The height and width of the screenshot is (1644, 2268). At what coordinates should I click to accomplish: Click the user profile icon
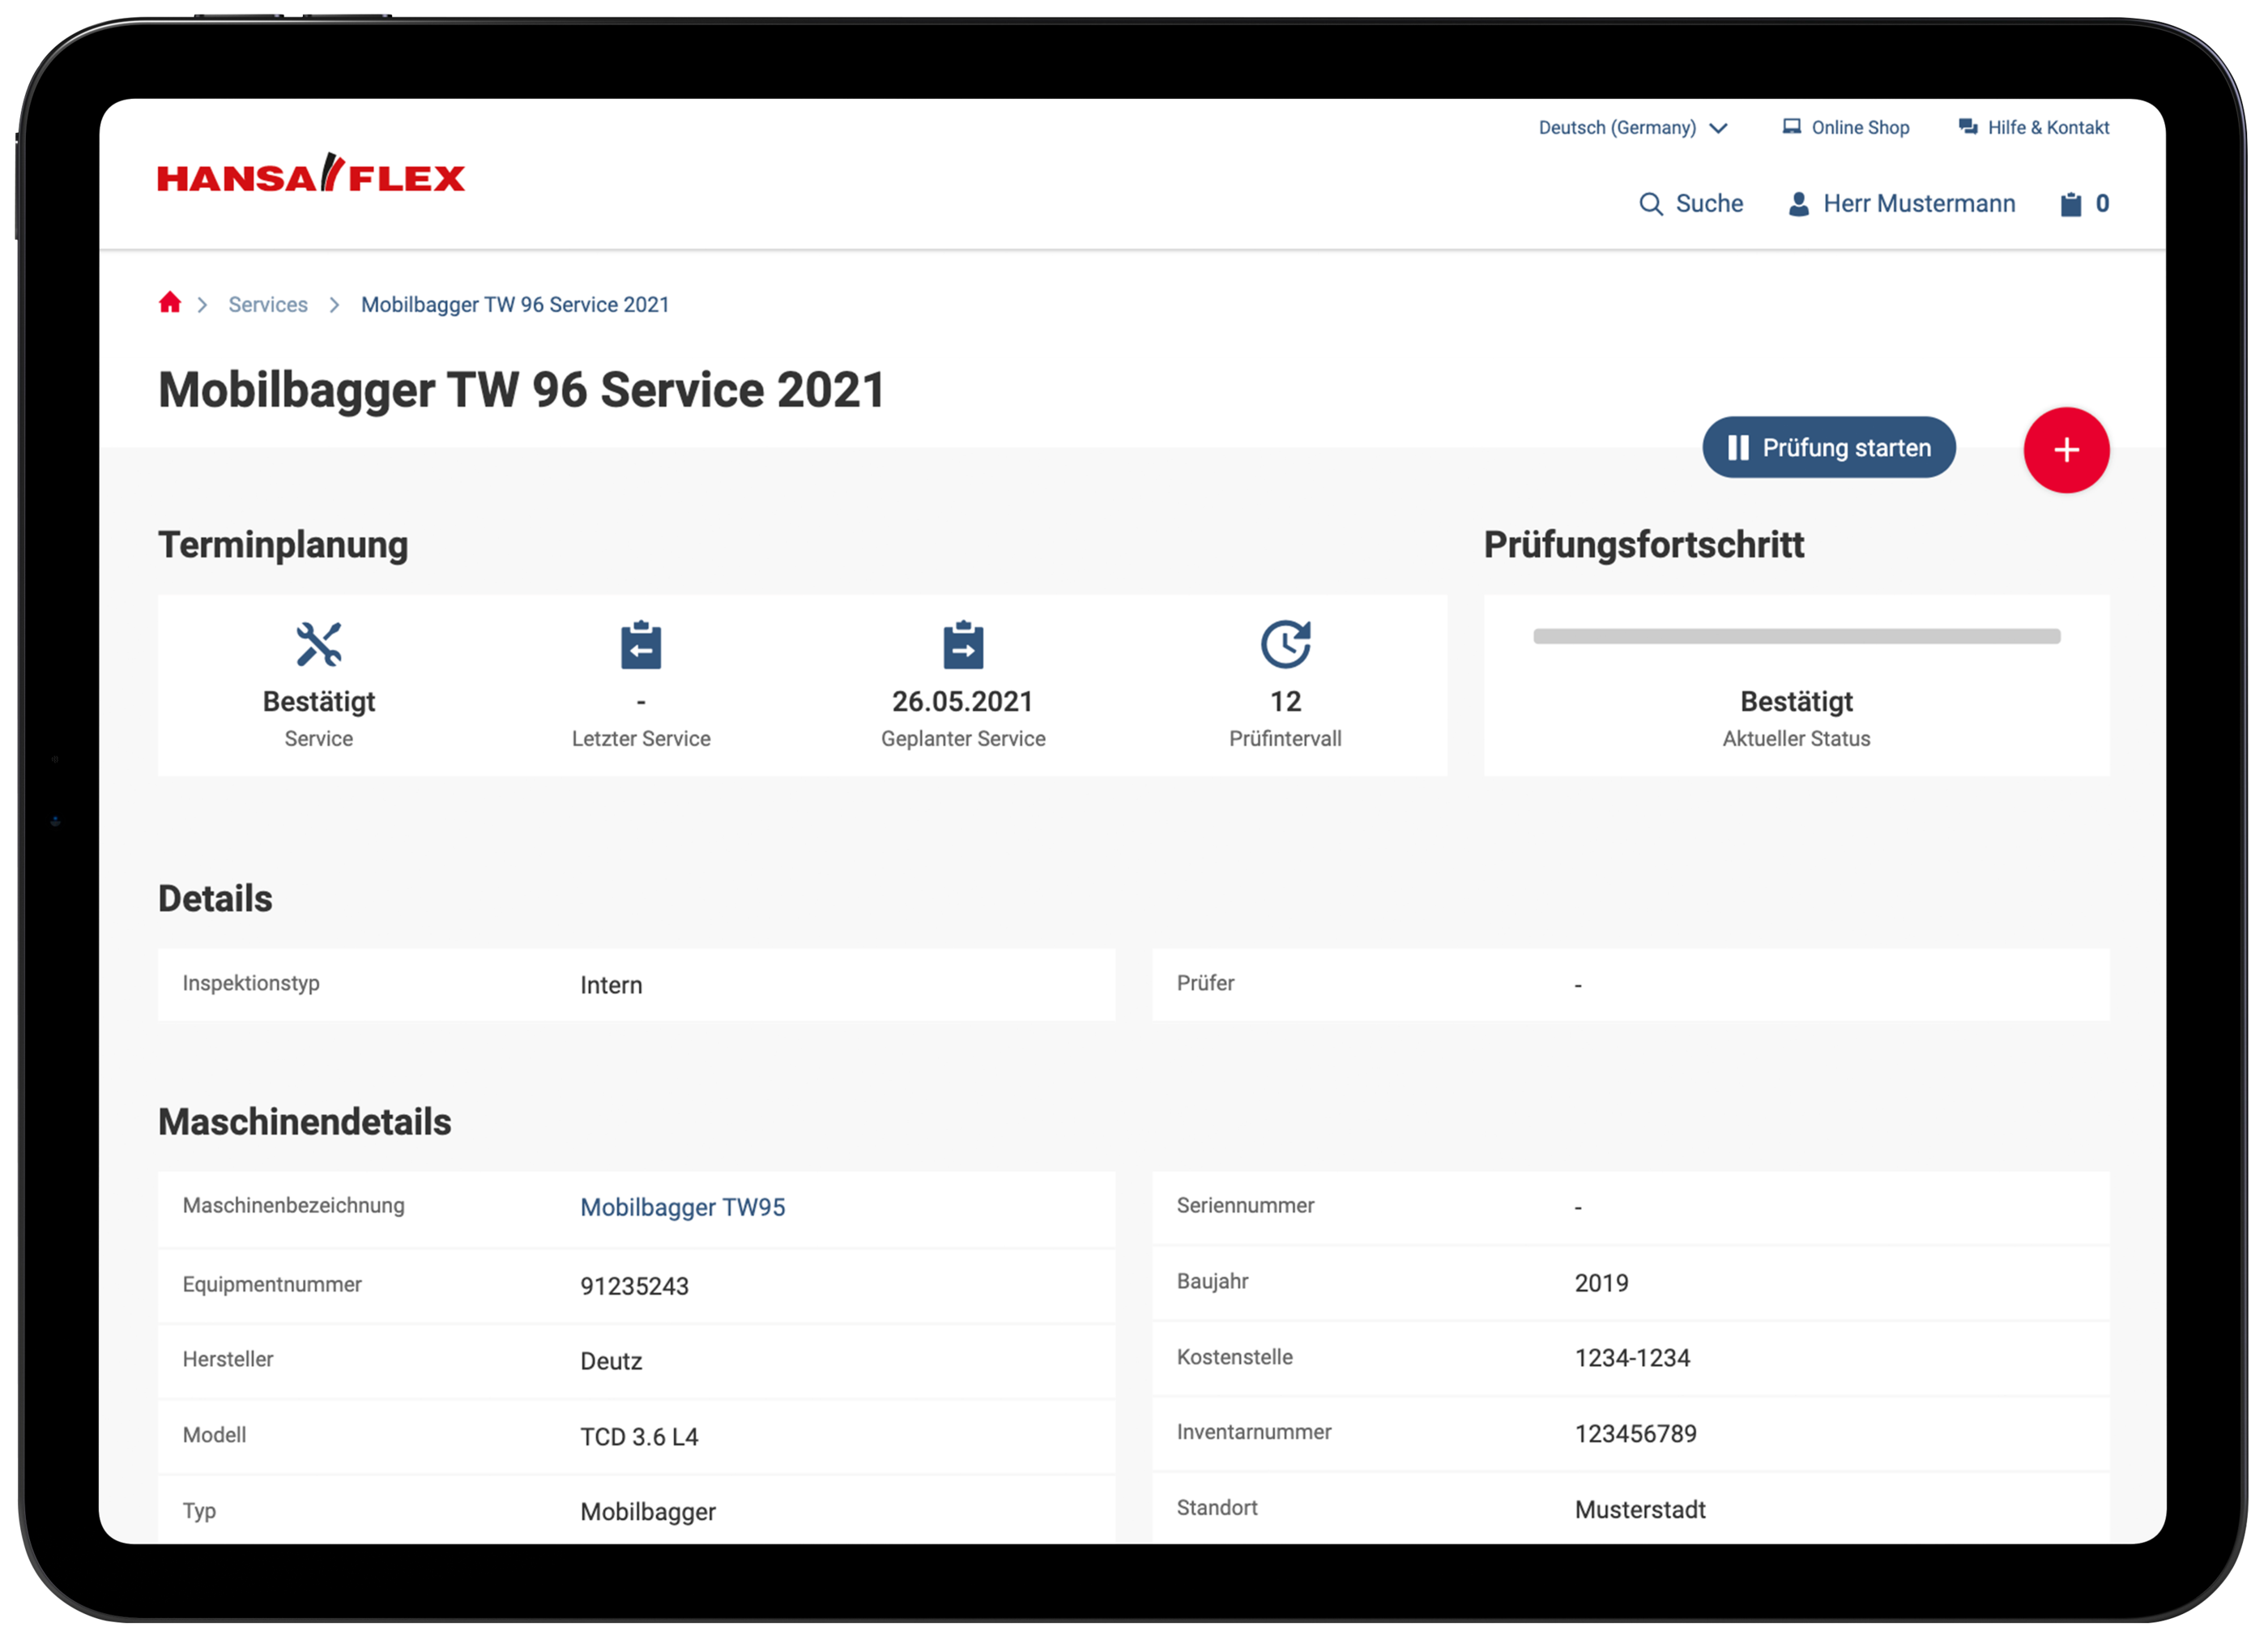point(1798,204)
